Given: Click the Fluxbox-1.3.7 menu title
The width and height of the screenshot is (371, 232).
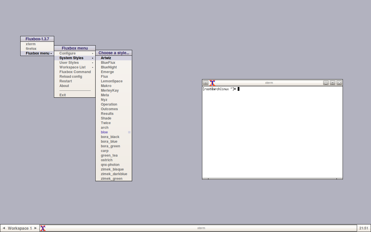Looking at the screenshot, I should click(x=37, y=39).
